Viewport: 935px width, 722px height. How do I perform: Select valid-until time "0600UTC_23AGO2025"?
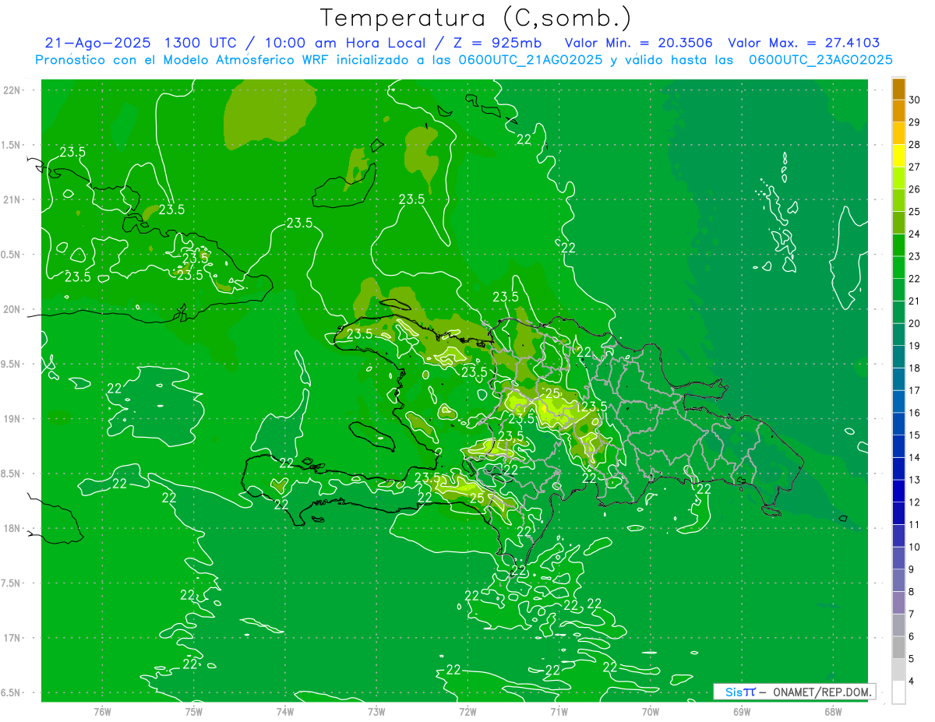point(820,60)
